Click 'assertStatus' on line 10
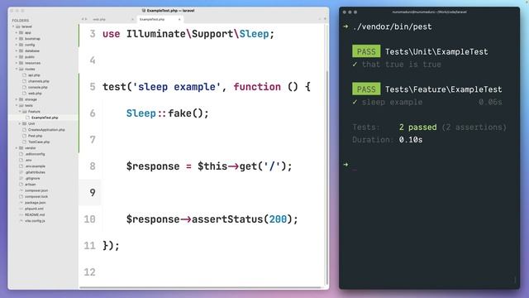The height and width of the screenshot is (298, 529). 227,219
